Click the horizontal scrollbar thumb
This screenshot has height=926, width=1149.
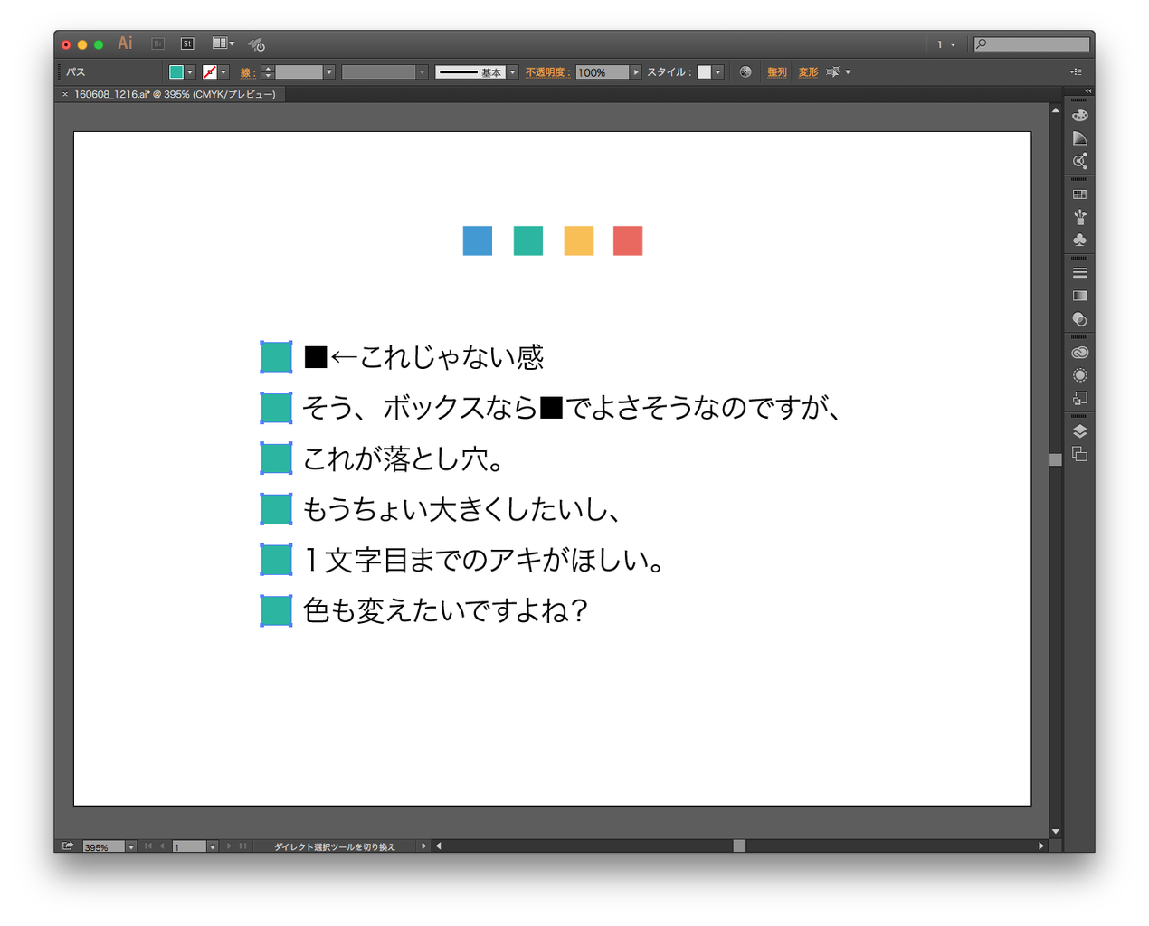(739, 846)
